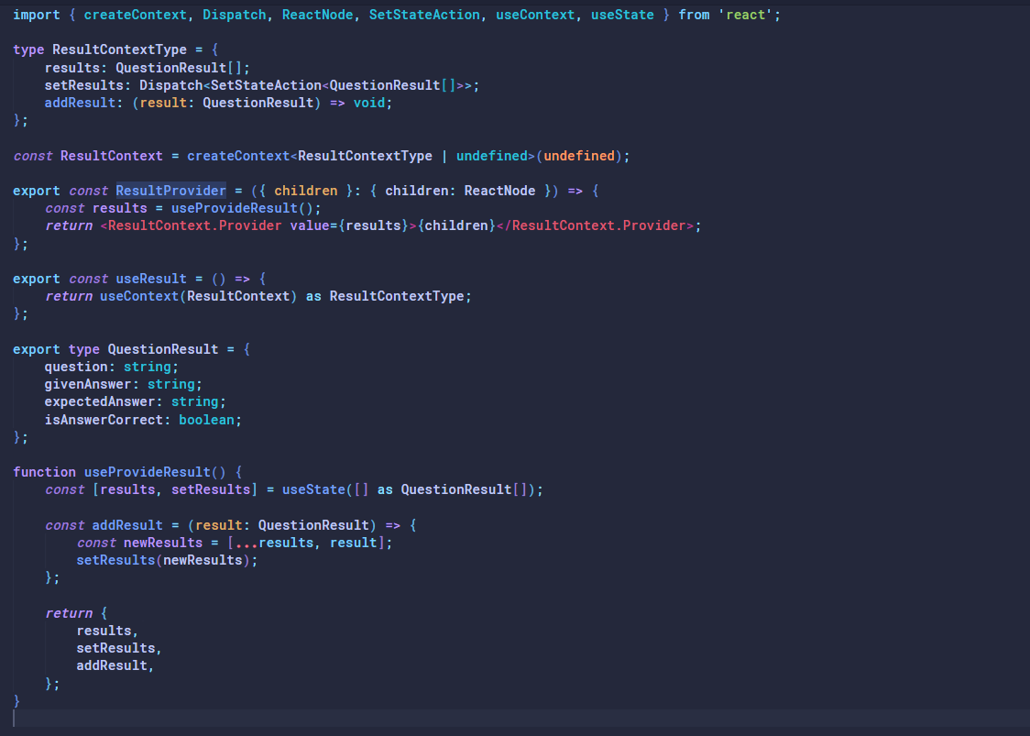
Task: Click the 'boolean' type keyword
Action: [x=206, y=420]
